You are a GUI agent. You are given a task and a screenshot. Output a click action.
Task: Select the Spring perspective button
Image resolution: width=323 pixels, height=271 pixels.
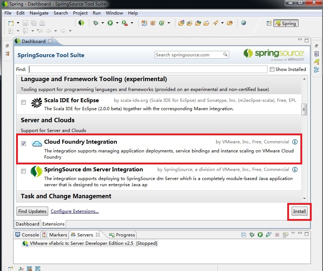[x=286, y=23]
